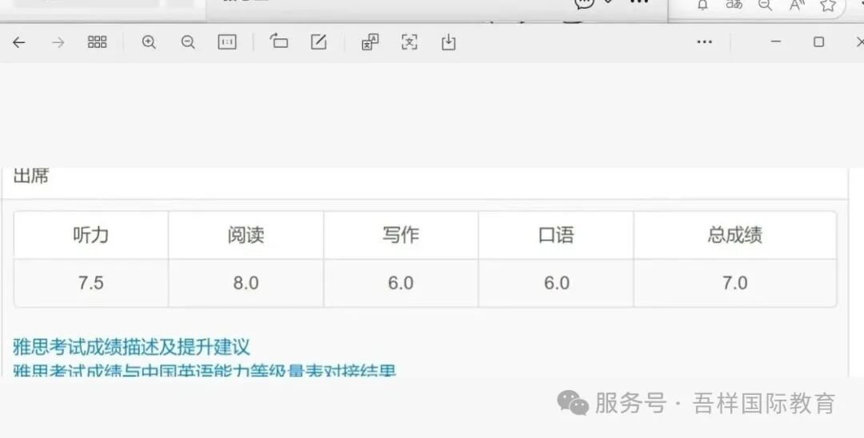864x438 pixels.
Task: Click the browser favorites star icon
Action: coord(828,6)
